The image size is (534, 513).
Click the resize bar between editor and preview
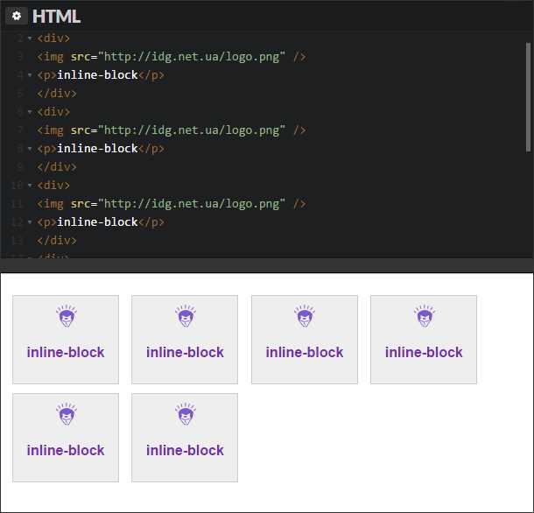tap(267, 265)
